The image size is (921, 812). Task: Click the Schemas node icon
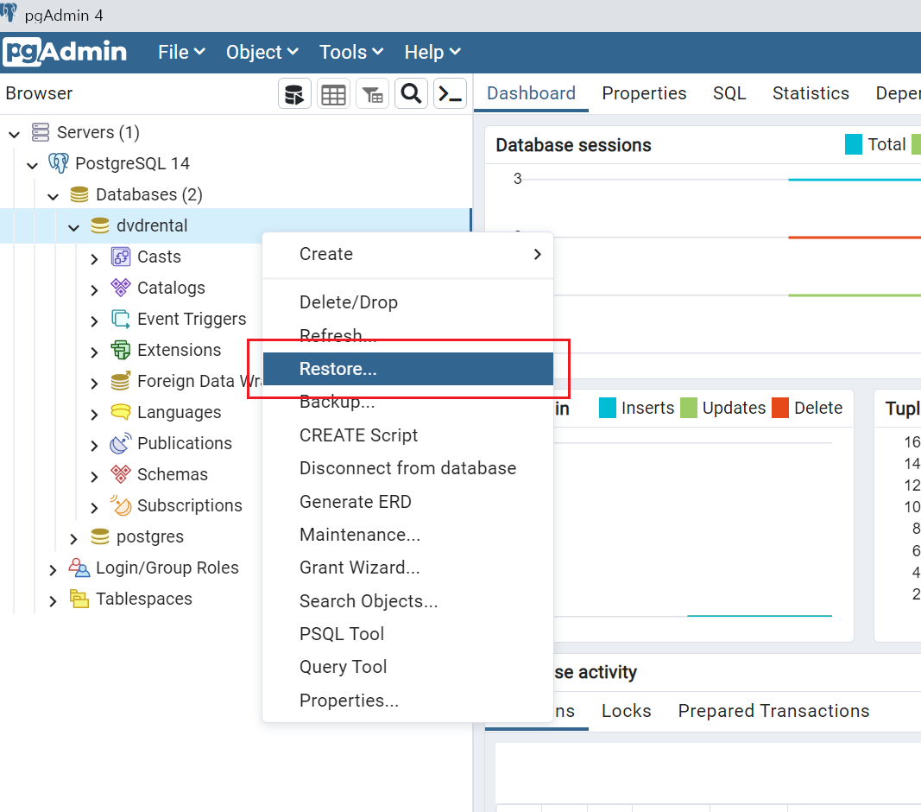(120, 474)
